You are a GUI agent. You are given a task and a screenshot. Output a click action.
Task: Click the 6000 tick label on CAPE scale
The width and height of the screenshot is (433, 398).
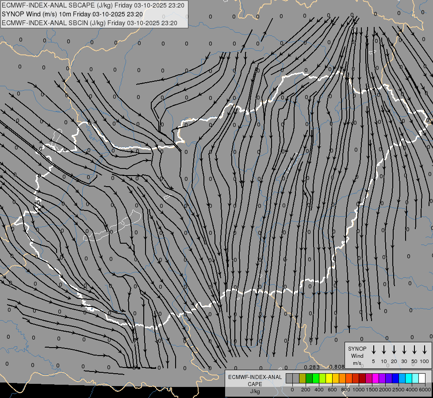click(425, 390)
